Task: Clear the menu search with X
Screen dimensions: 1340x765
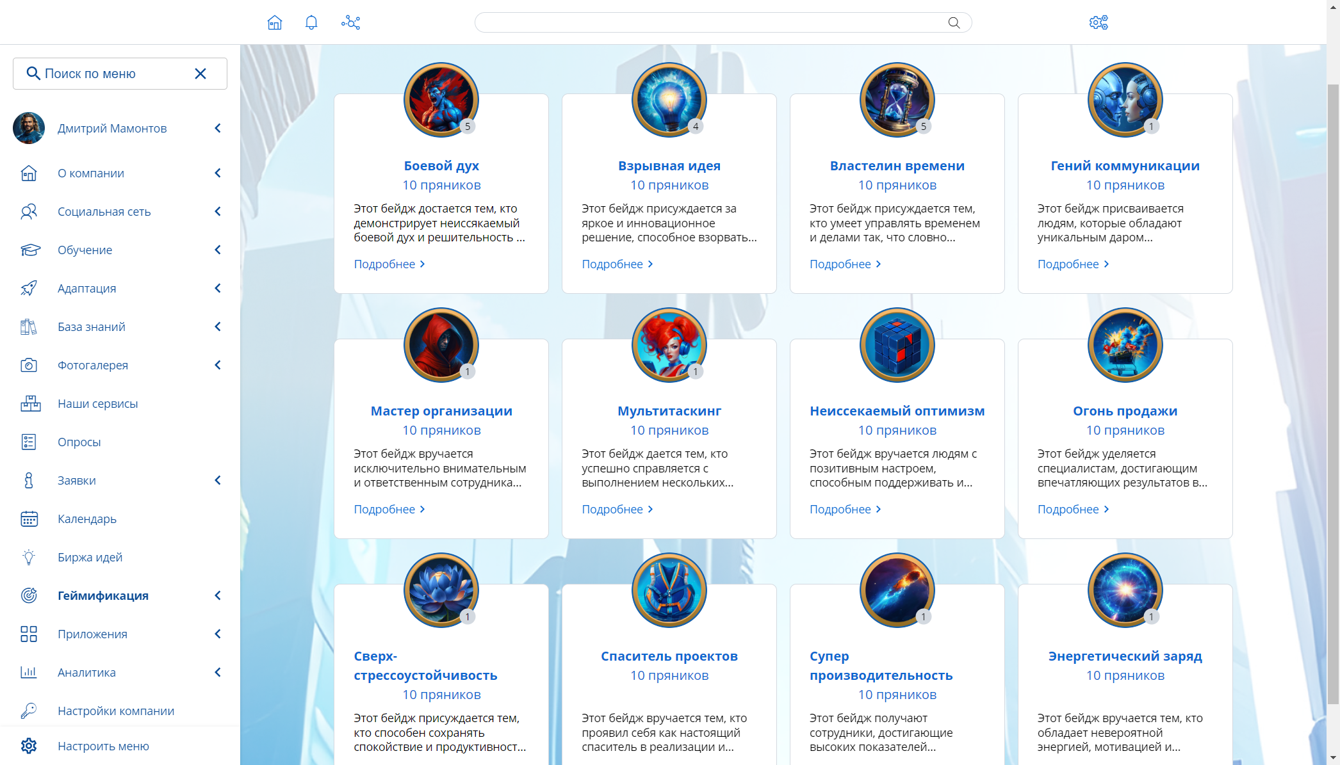Action: coord(200,74)
